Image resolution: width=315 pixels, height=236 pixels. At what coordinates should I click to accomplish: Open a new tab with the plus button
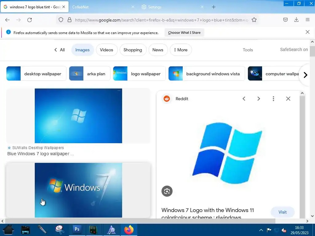click(213, 7)
